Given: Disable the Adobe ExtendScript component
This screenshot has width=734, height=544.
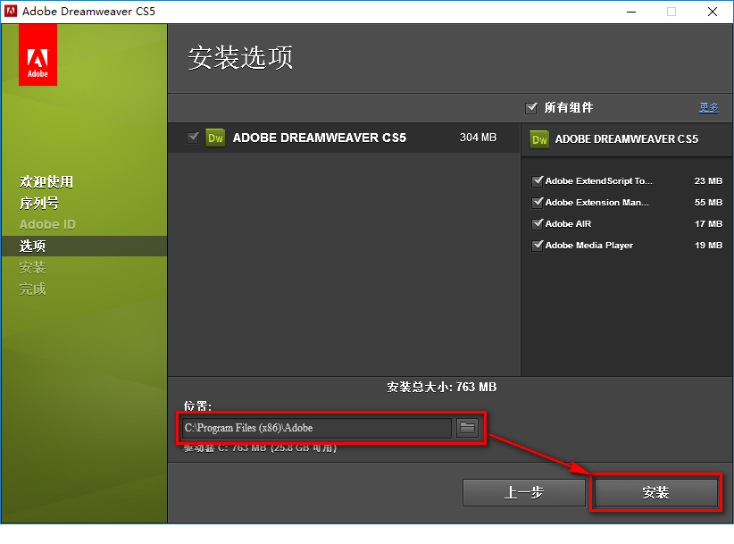Looking at the screenshot, I should 537,180.
